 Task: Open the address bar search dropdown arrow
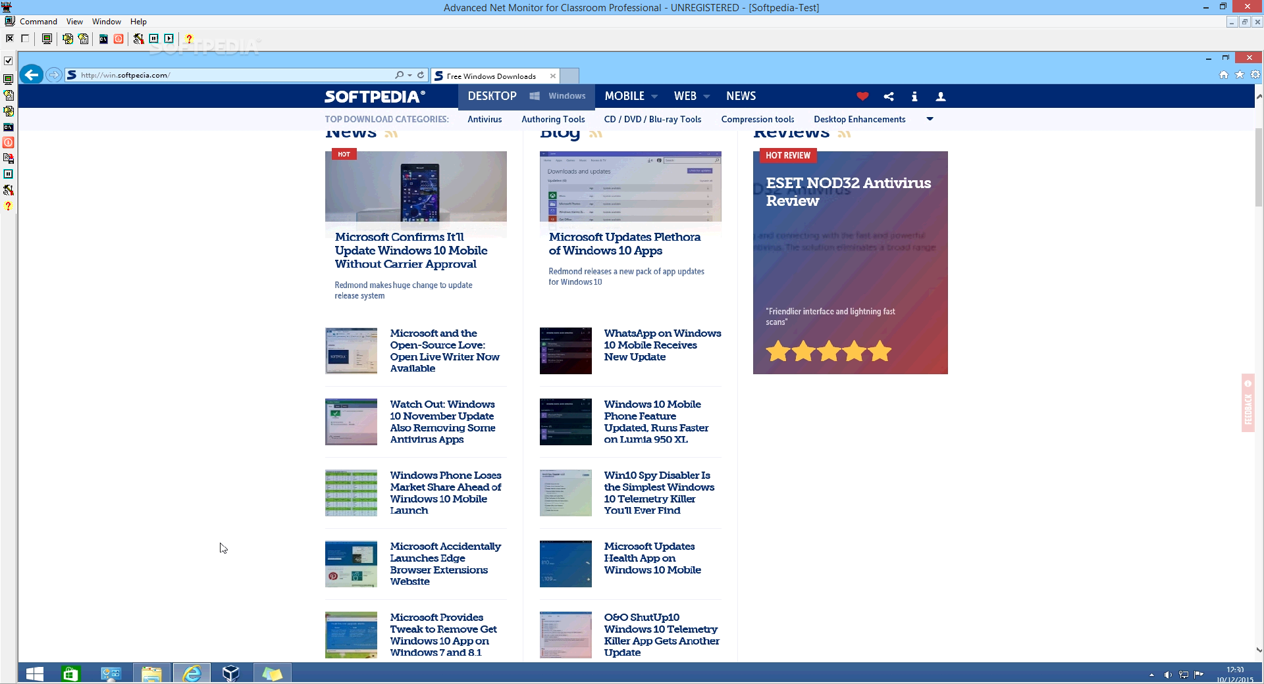(409, 75)
